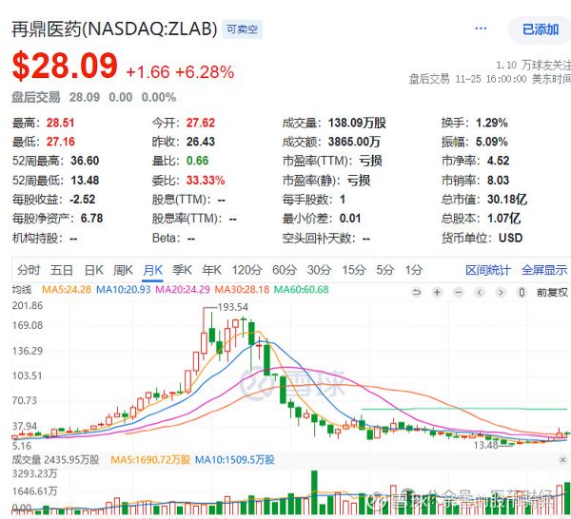The width and height of the screenshot is (571, 519).
Task: Switch to the 周K chart tab
Action: (123, 270)
